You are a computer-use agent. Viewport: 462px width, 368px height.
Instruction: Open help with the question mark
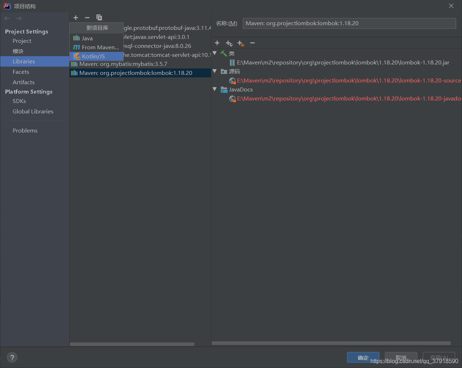coord(12,358)
